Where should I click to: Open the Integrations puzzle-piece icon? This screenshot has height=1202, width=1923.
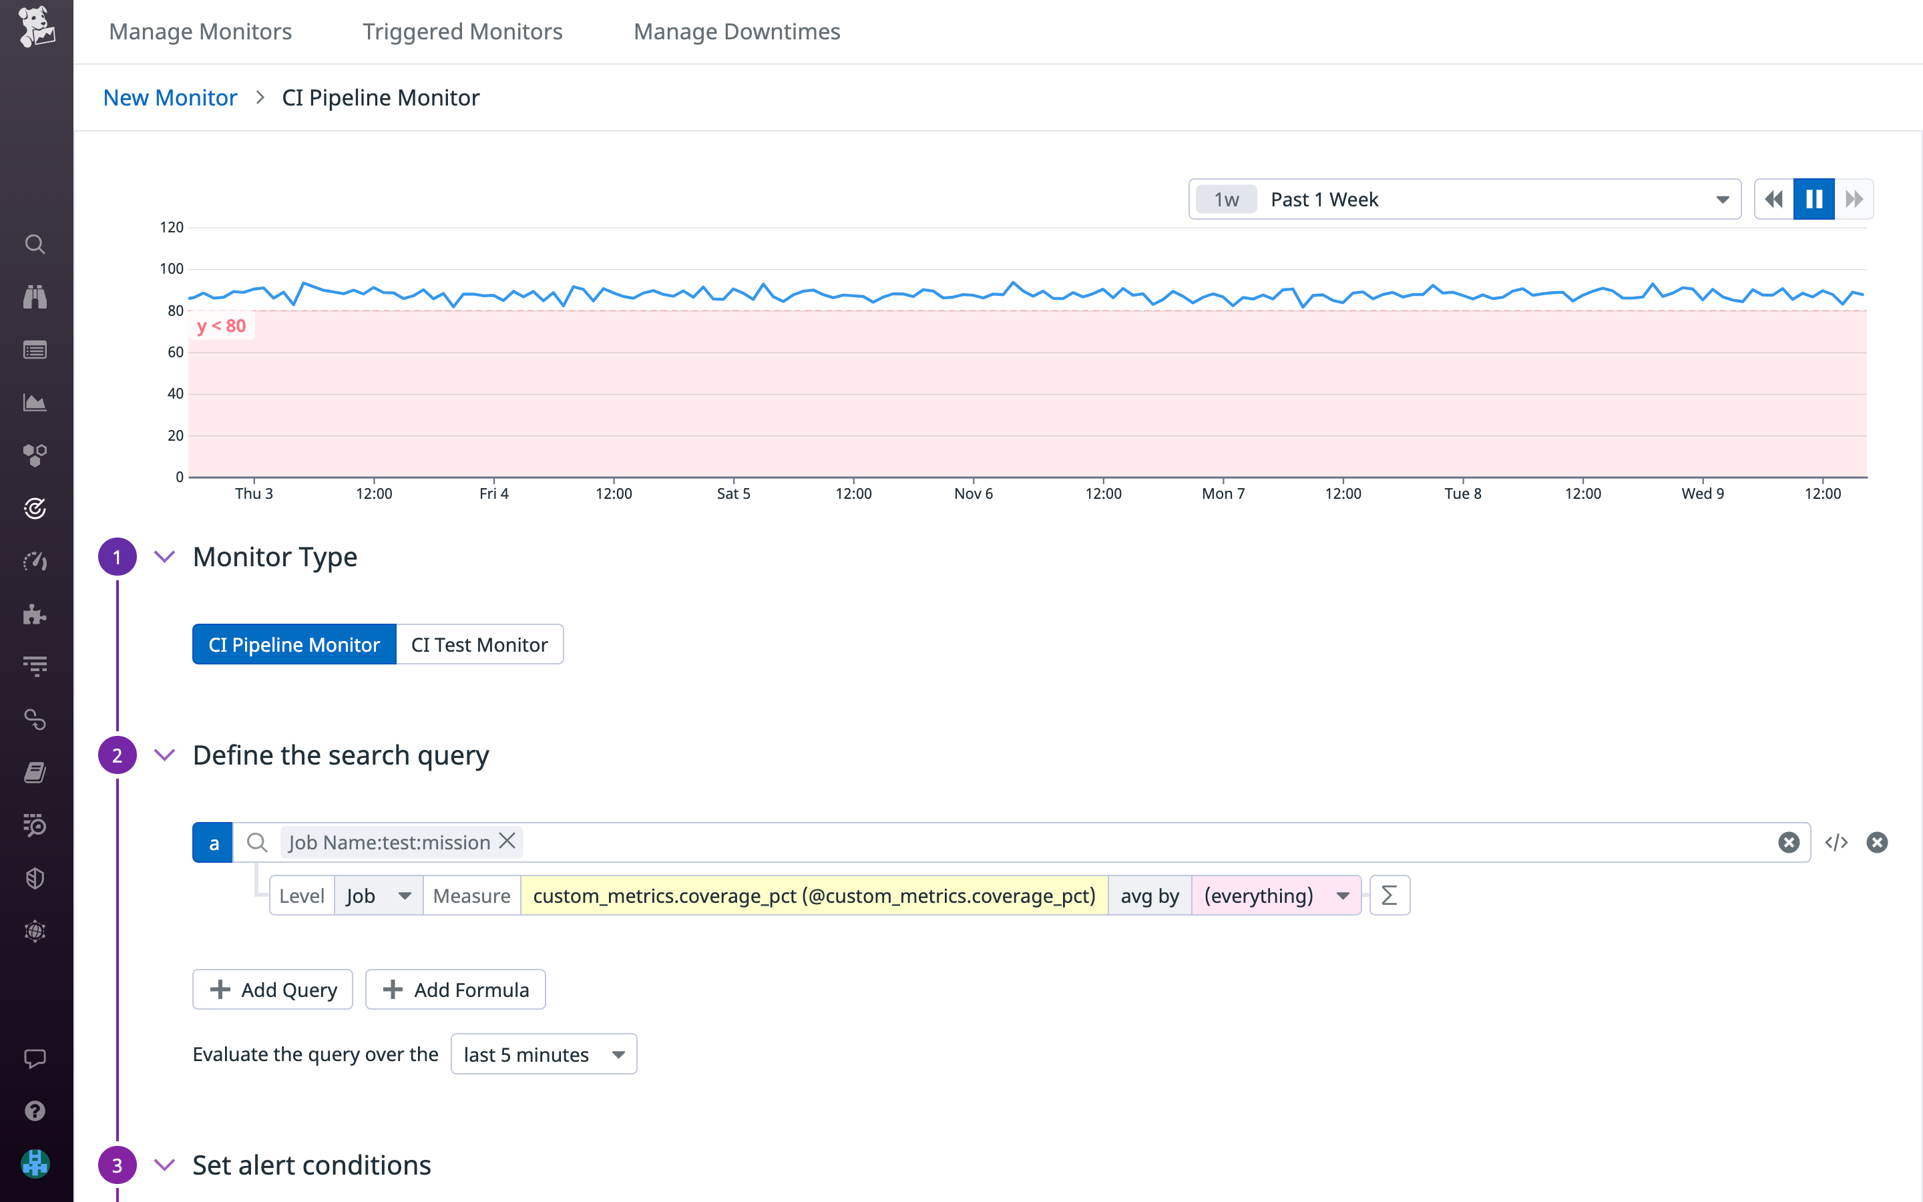[35, 614]
